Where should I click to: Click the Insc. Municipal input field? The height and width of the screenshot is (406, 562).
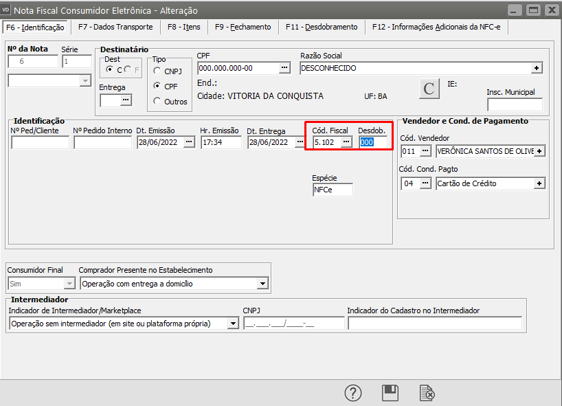click(514, 104)
